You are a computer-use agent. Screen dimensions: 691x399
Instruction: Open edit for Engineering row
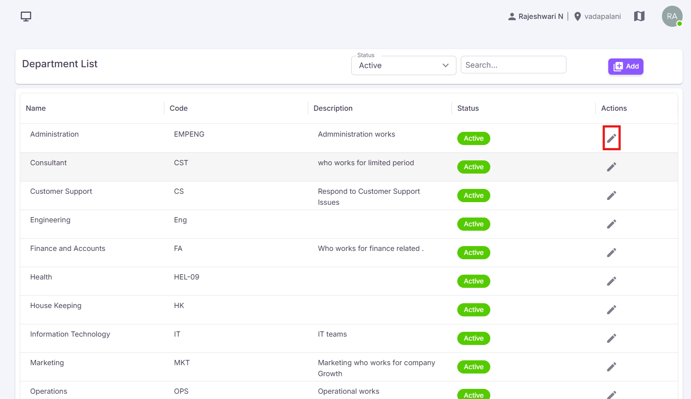pos(611,224)
